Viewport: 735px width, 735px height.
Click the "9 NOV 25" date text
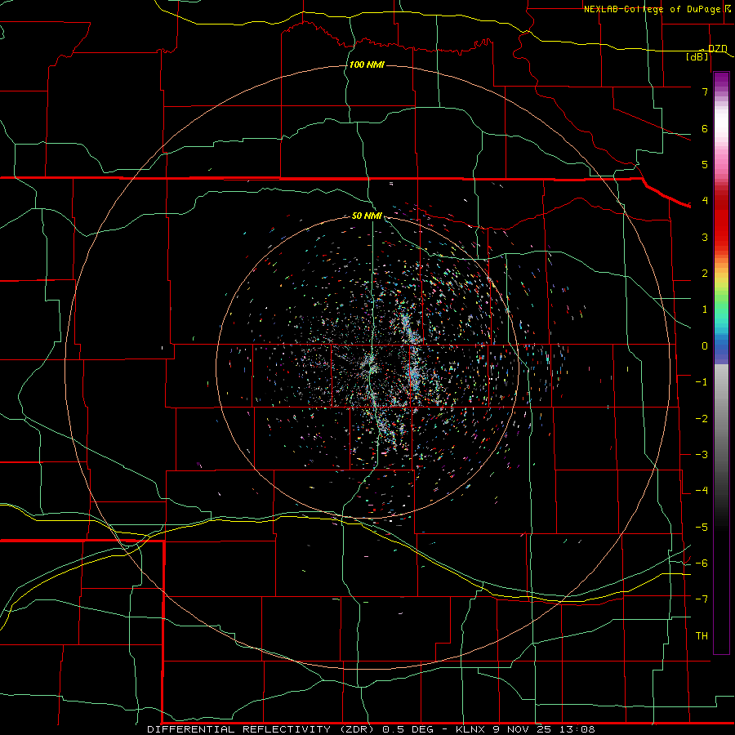coord(521,729)
